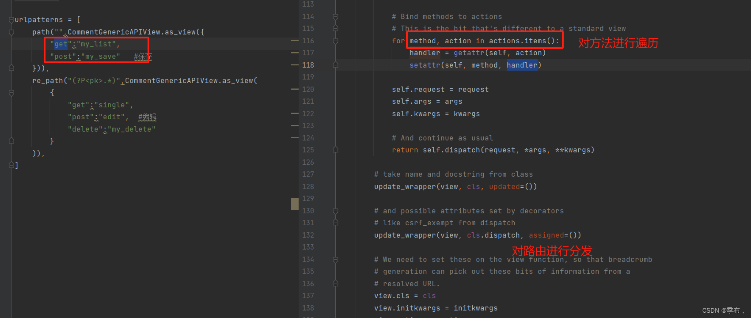
Task: Toggle the comment fold marker on line 134
Action: pyautogui.click(x=335, y=260)
